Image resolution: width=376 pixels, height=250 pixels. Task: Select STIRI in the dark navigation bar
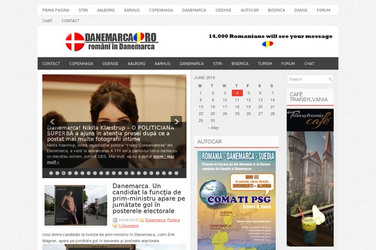tap(217, 64)
